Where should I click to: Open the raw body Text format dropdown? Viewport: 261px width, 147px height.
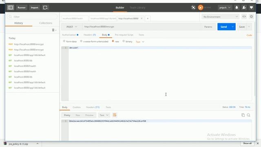(140, 42)
